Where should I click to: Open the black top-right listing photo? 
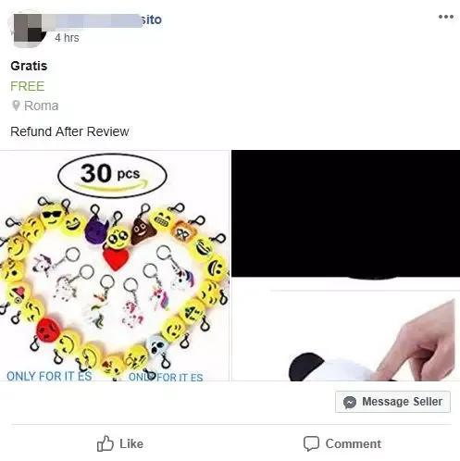(x=345, y=214)
